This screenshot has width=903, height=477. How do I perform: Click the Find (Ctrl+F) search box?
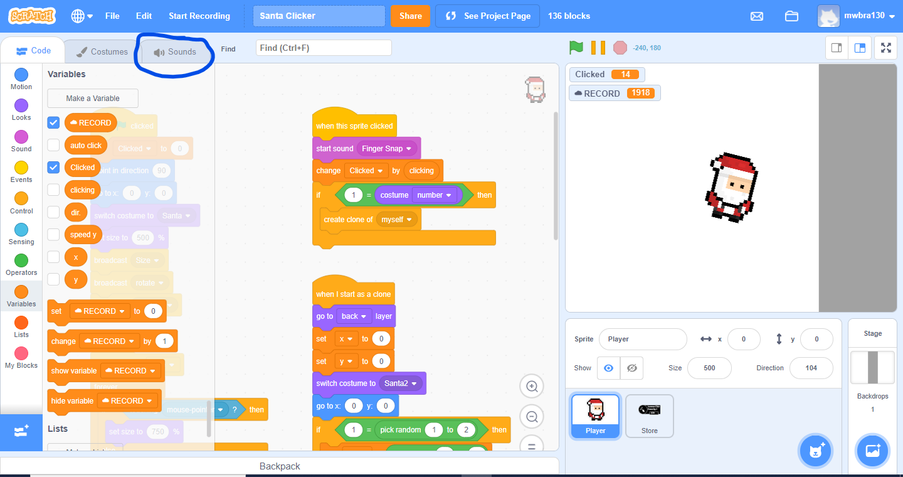(x=324, y=48)
